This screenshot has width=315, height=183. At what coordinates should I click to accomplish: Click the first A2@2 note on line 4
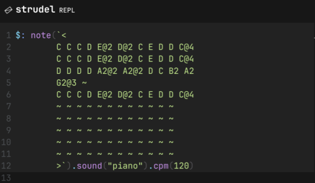tap(107, 71)
